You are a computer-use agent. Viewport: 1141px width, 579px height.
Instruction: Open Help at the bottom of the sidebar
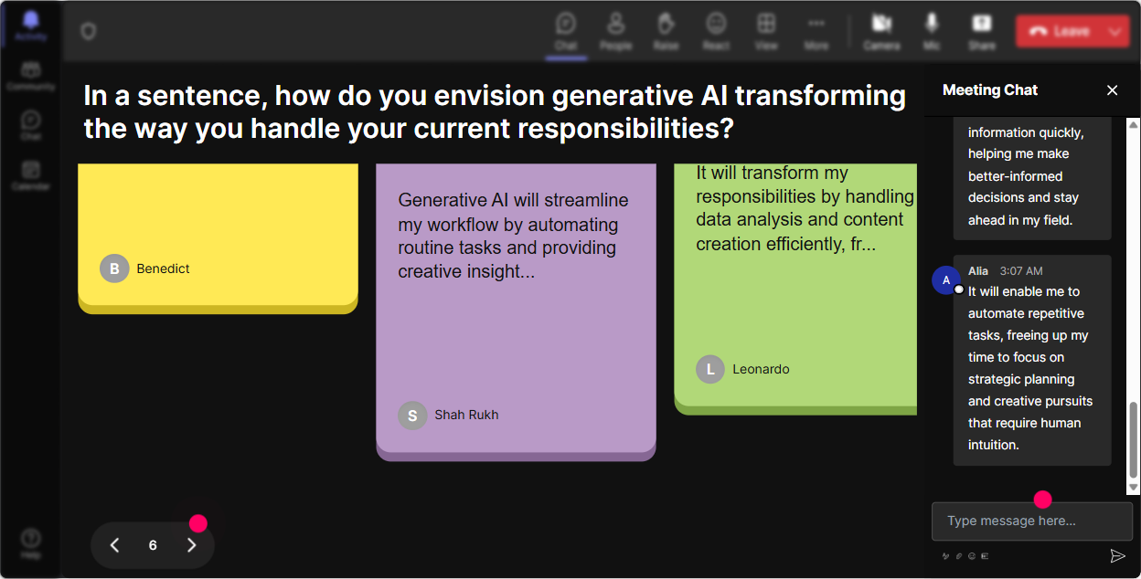pos(31,543)
